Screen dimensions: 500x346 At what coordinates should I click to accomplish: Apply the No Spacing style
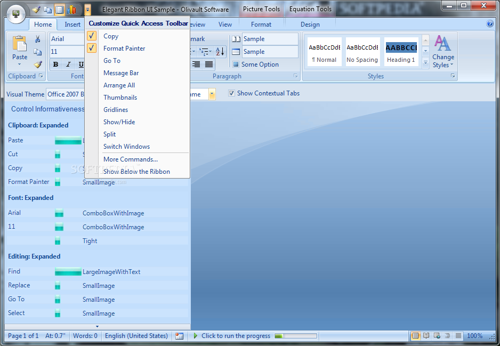click(362, 52)
